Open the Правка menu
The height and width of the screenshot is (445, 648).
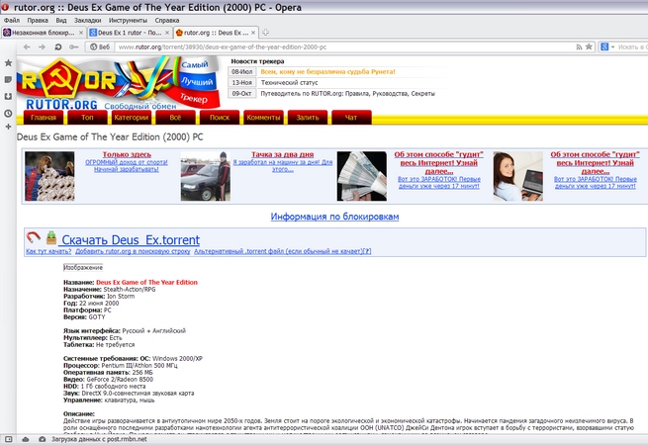coord(38,20)
